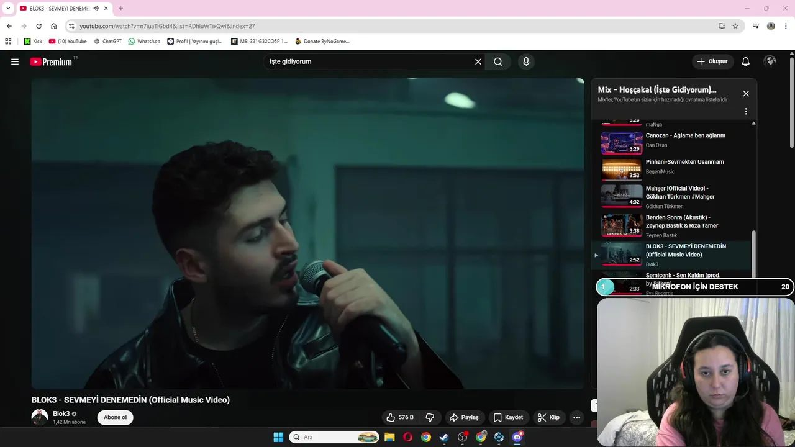Viewport: 795px width, 447px height.
Task: Click Oluştur create button
Action: pyautogui.click(x=713, y=61)
